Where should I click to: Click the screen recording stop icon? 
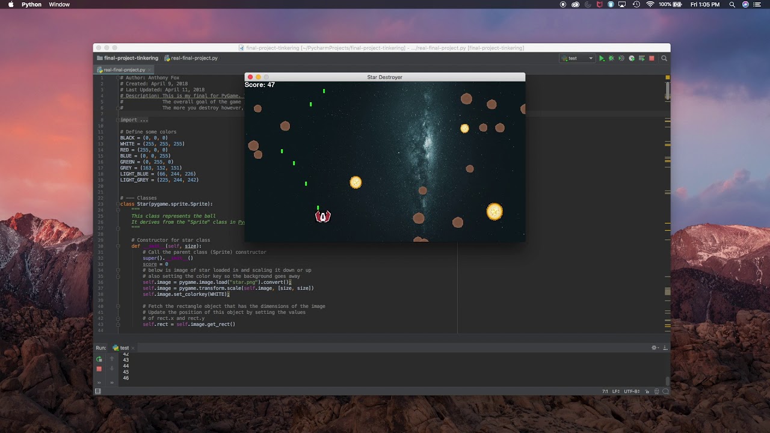coord(563,4)
